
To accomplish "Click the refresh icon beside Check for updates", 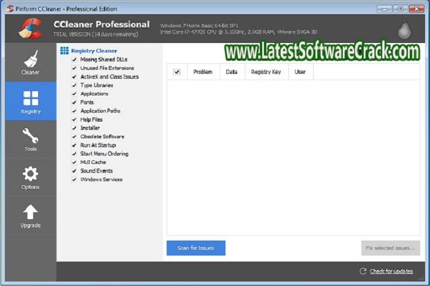I will point(363,271).
